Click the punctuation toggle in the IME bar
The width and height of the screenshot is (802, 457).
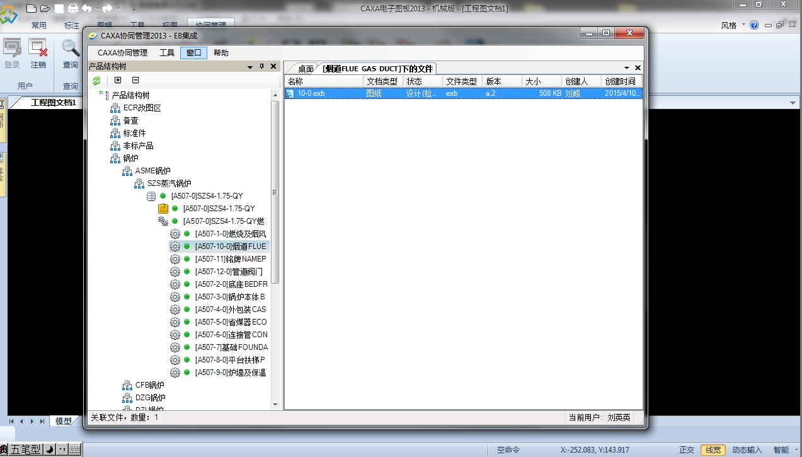coord(62,449)
